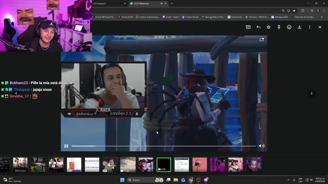
Task: Mute the WhatsApp tab audio icon
Action: pos(161,4)
